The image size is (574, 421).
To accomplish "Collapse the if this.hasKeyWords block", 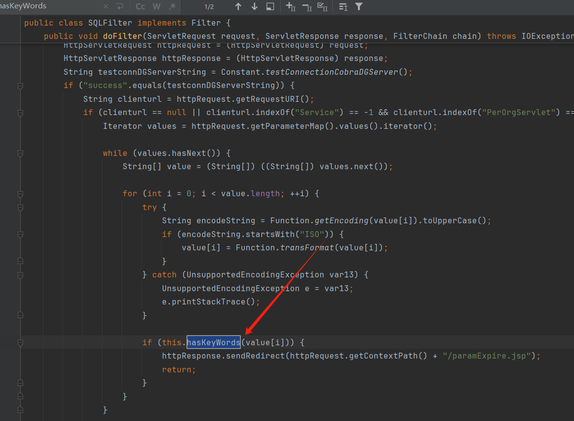I will click(x=21, y=343).
